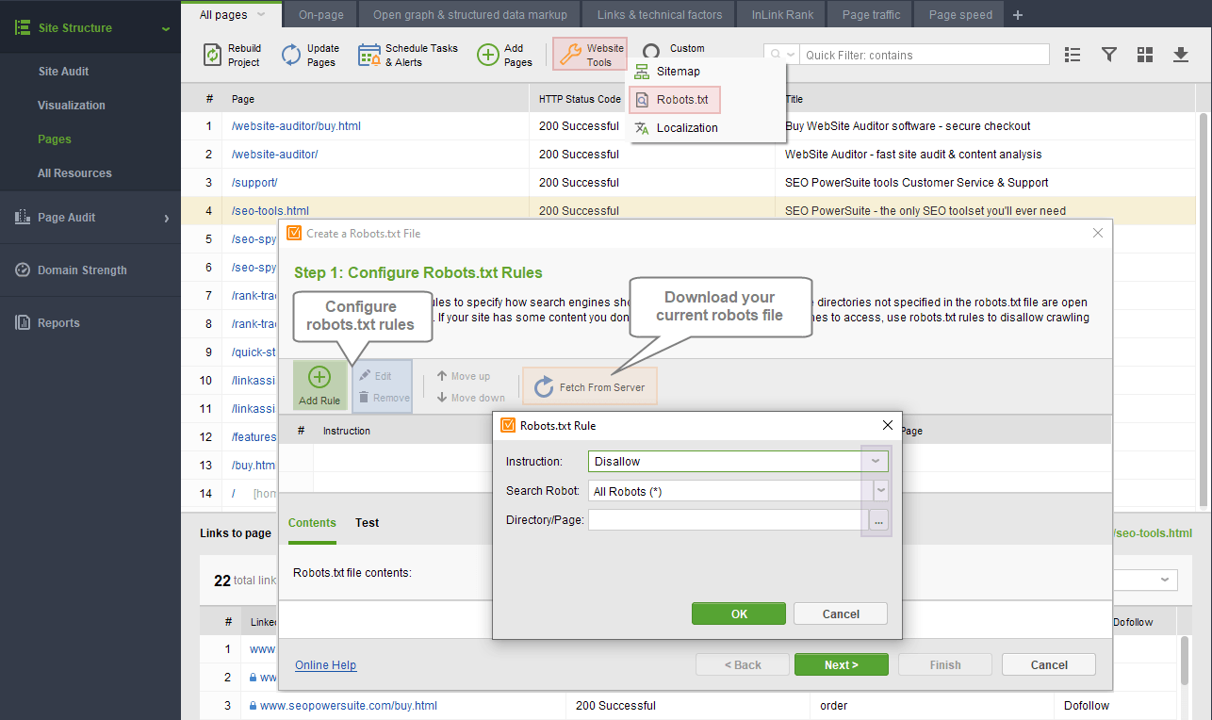Browse Directory/Page with ellipsis button
1212x720 pixels.
[x=878, y=519]
